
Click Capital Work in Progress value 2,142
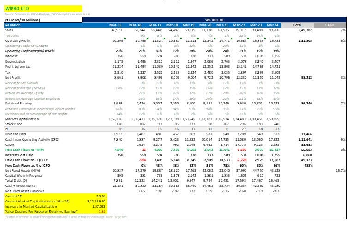191,176
